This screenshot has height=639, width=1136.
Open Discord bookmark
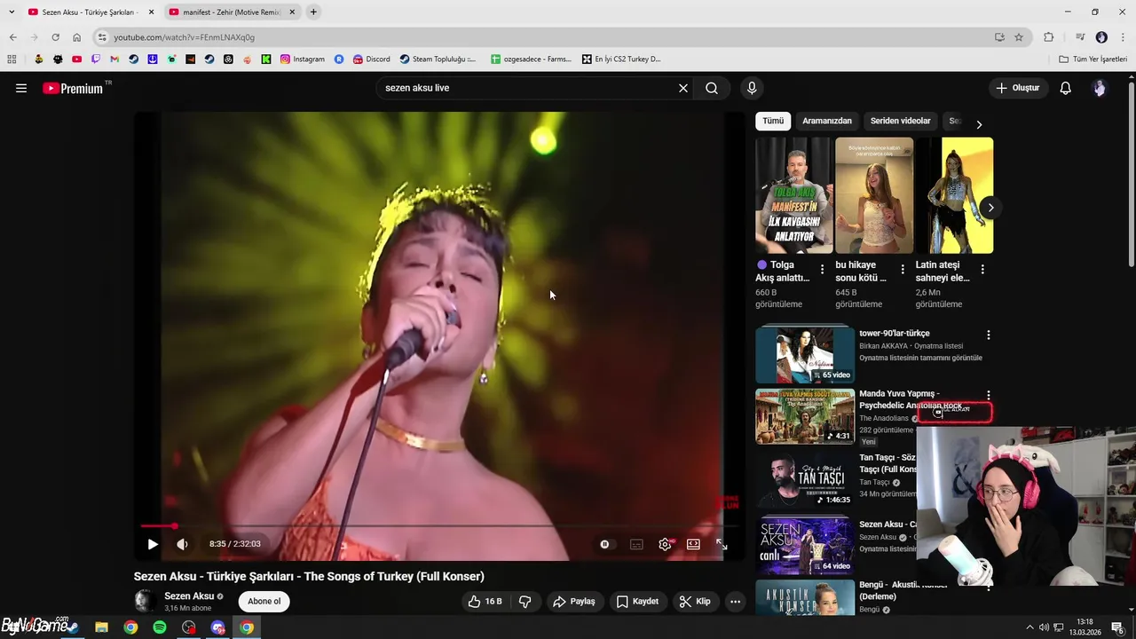click(371, 59)
